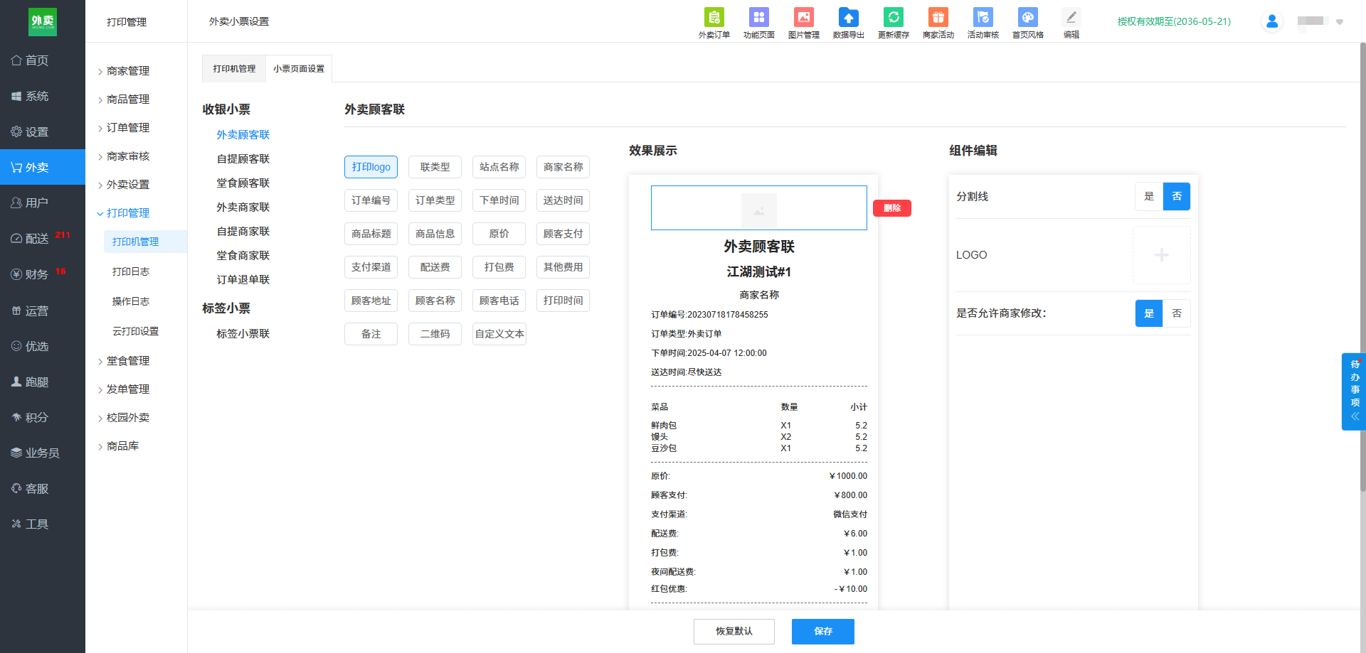The height and width of the screenshot is (653, 1366).
Task: Open the 首页风格 palette icon
Action: click(1027, 17)
